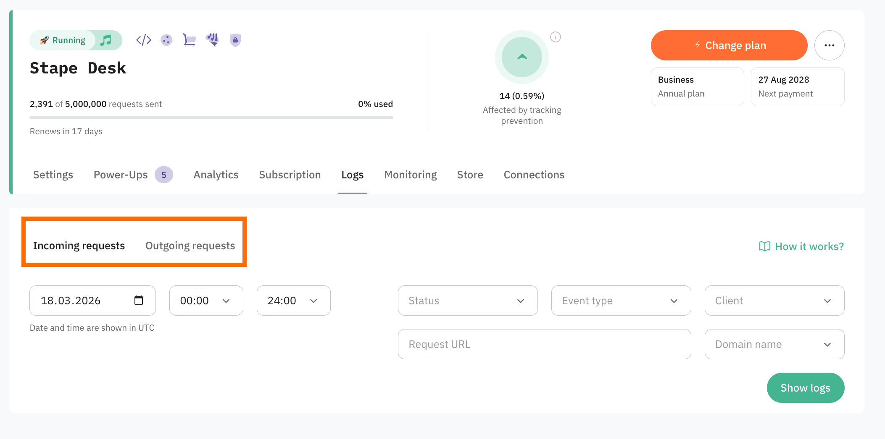Click the shield lock power-up icon
The width and height of the screenshot is (885, 439).
235,40
